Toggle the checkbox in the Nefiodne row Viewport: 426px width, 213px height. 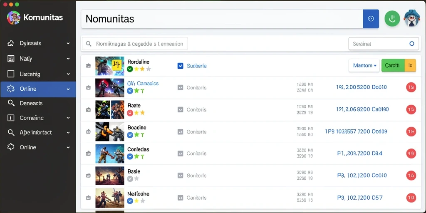coord(180,198)
